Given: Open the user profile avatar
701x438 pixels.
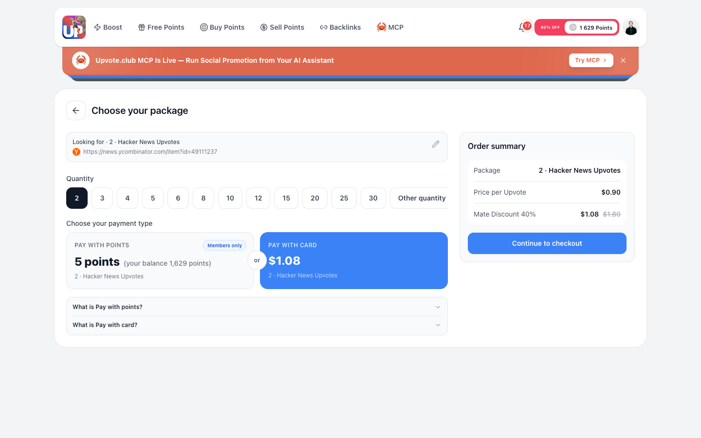Looking at the screenshot, I should pos(631,27).
